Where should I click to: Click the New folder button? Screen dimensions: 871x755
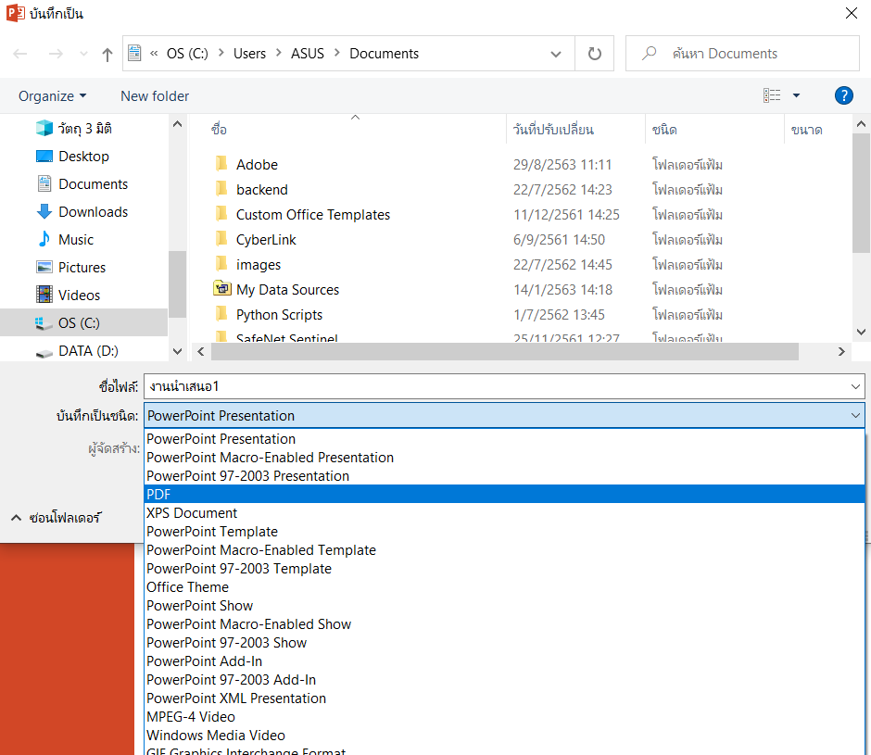coord(155,96)
